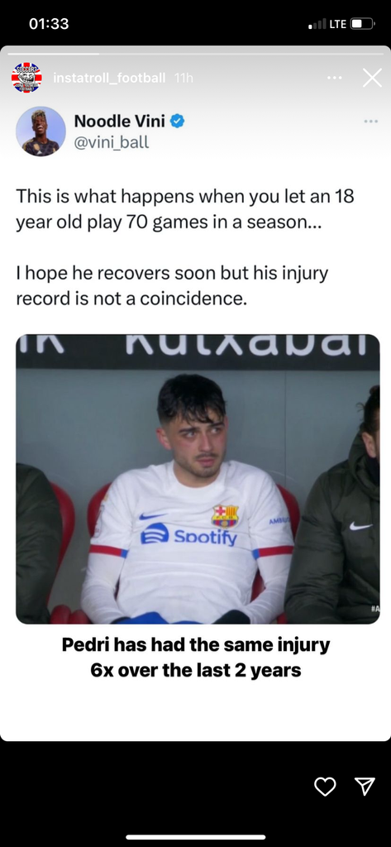Tap the cellular signal bars icon
Screen dimensions: 391x847
(x=317, y=24)
